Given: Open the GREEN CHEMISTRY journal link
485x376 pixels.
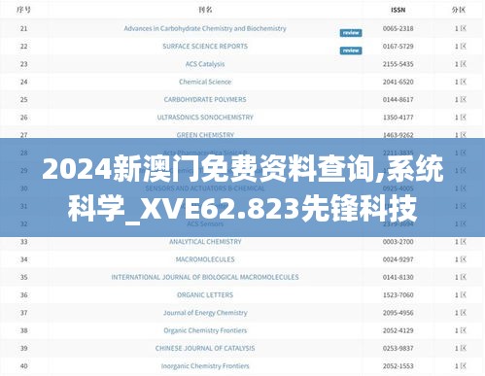Looking at the screenshot, I should click(x=205, y=135).
